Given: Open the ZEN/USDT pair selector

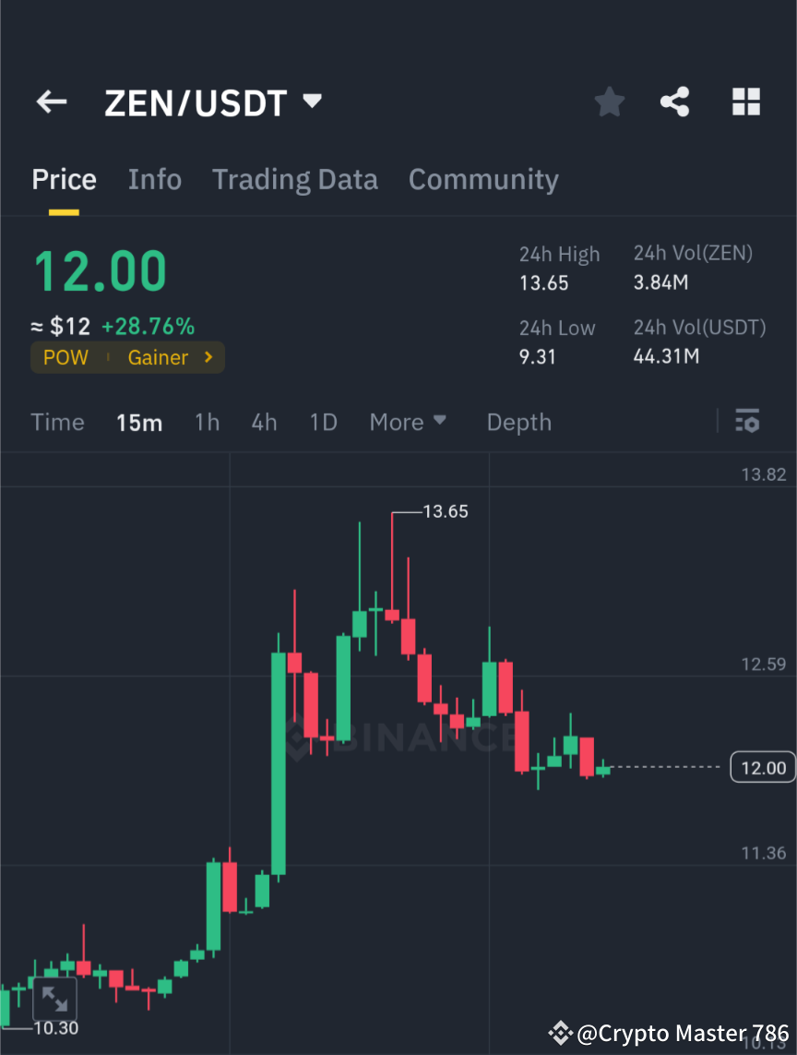Looking at the screenshot, I should 214,102.
